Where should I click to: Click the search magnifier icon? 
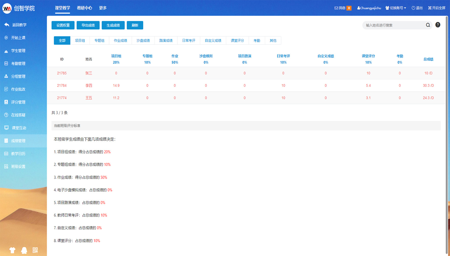(428, 25)
